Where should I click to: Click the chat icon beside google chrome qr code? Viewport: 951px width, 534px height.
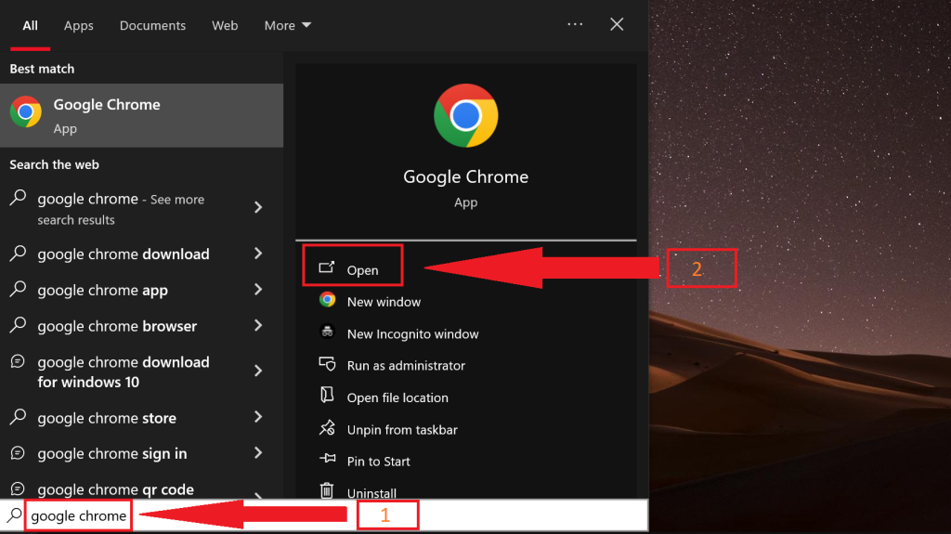pos(18,488)
